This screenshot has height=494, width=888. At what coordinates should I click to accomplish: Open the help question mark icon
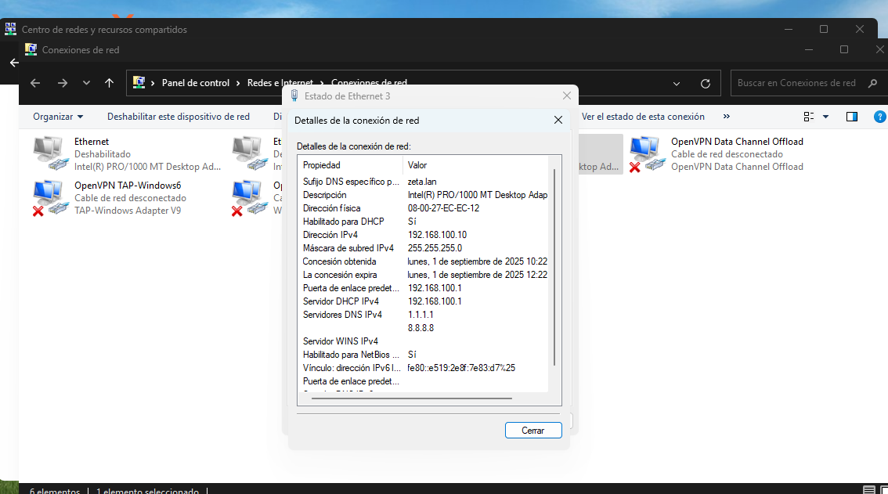tap(879, 117)
